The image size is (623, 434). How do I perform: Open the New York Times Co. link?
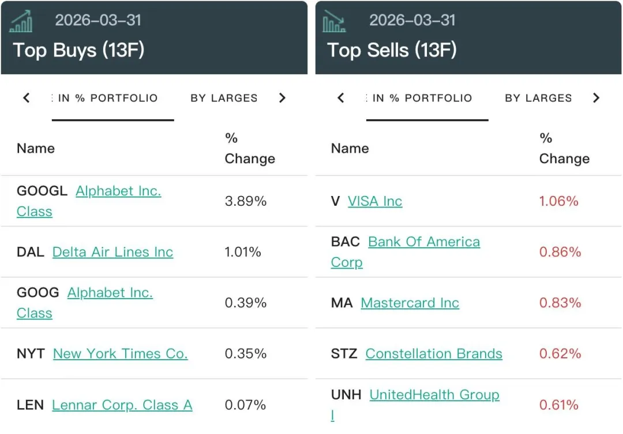121,354
